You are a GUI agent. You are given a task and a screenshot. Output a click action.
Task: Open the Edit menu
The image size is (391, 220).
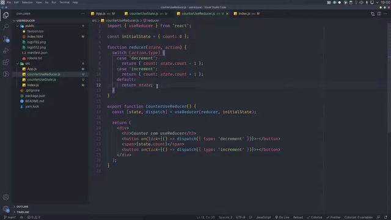[16, 2]
